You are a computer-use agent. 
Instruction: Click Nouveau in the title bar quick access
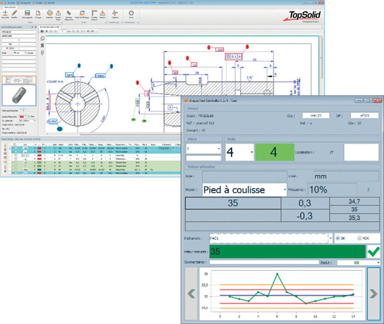pos(10,3)
